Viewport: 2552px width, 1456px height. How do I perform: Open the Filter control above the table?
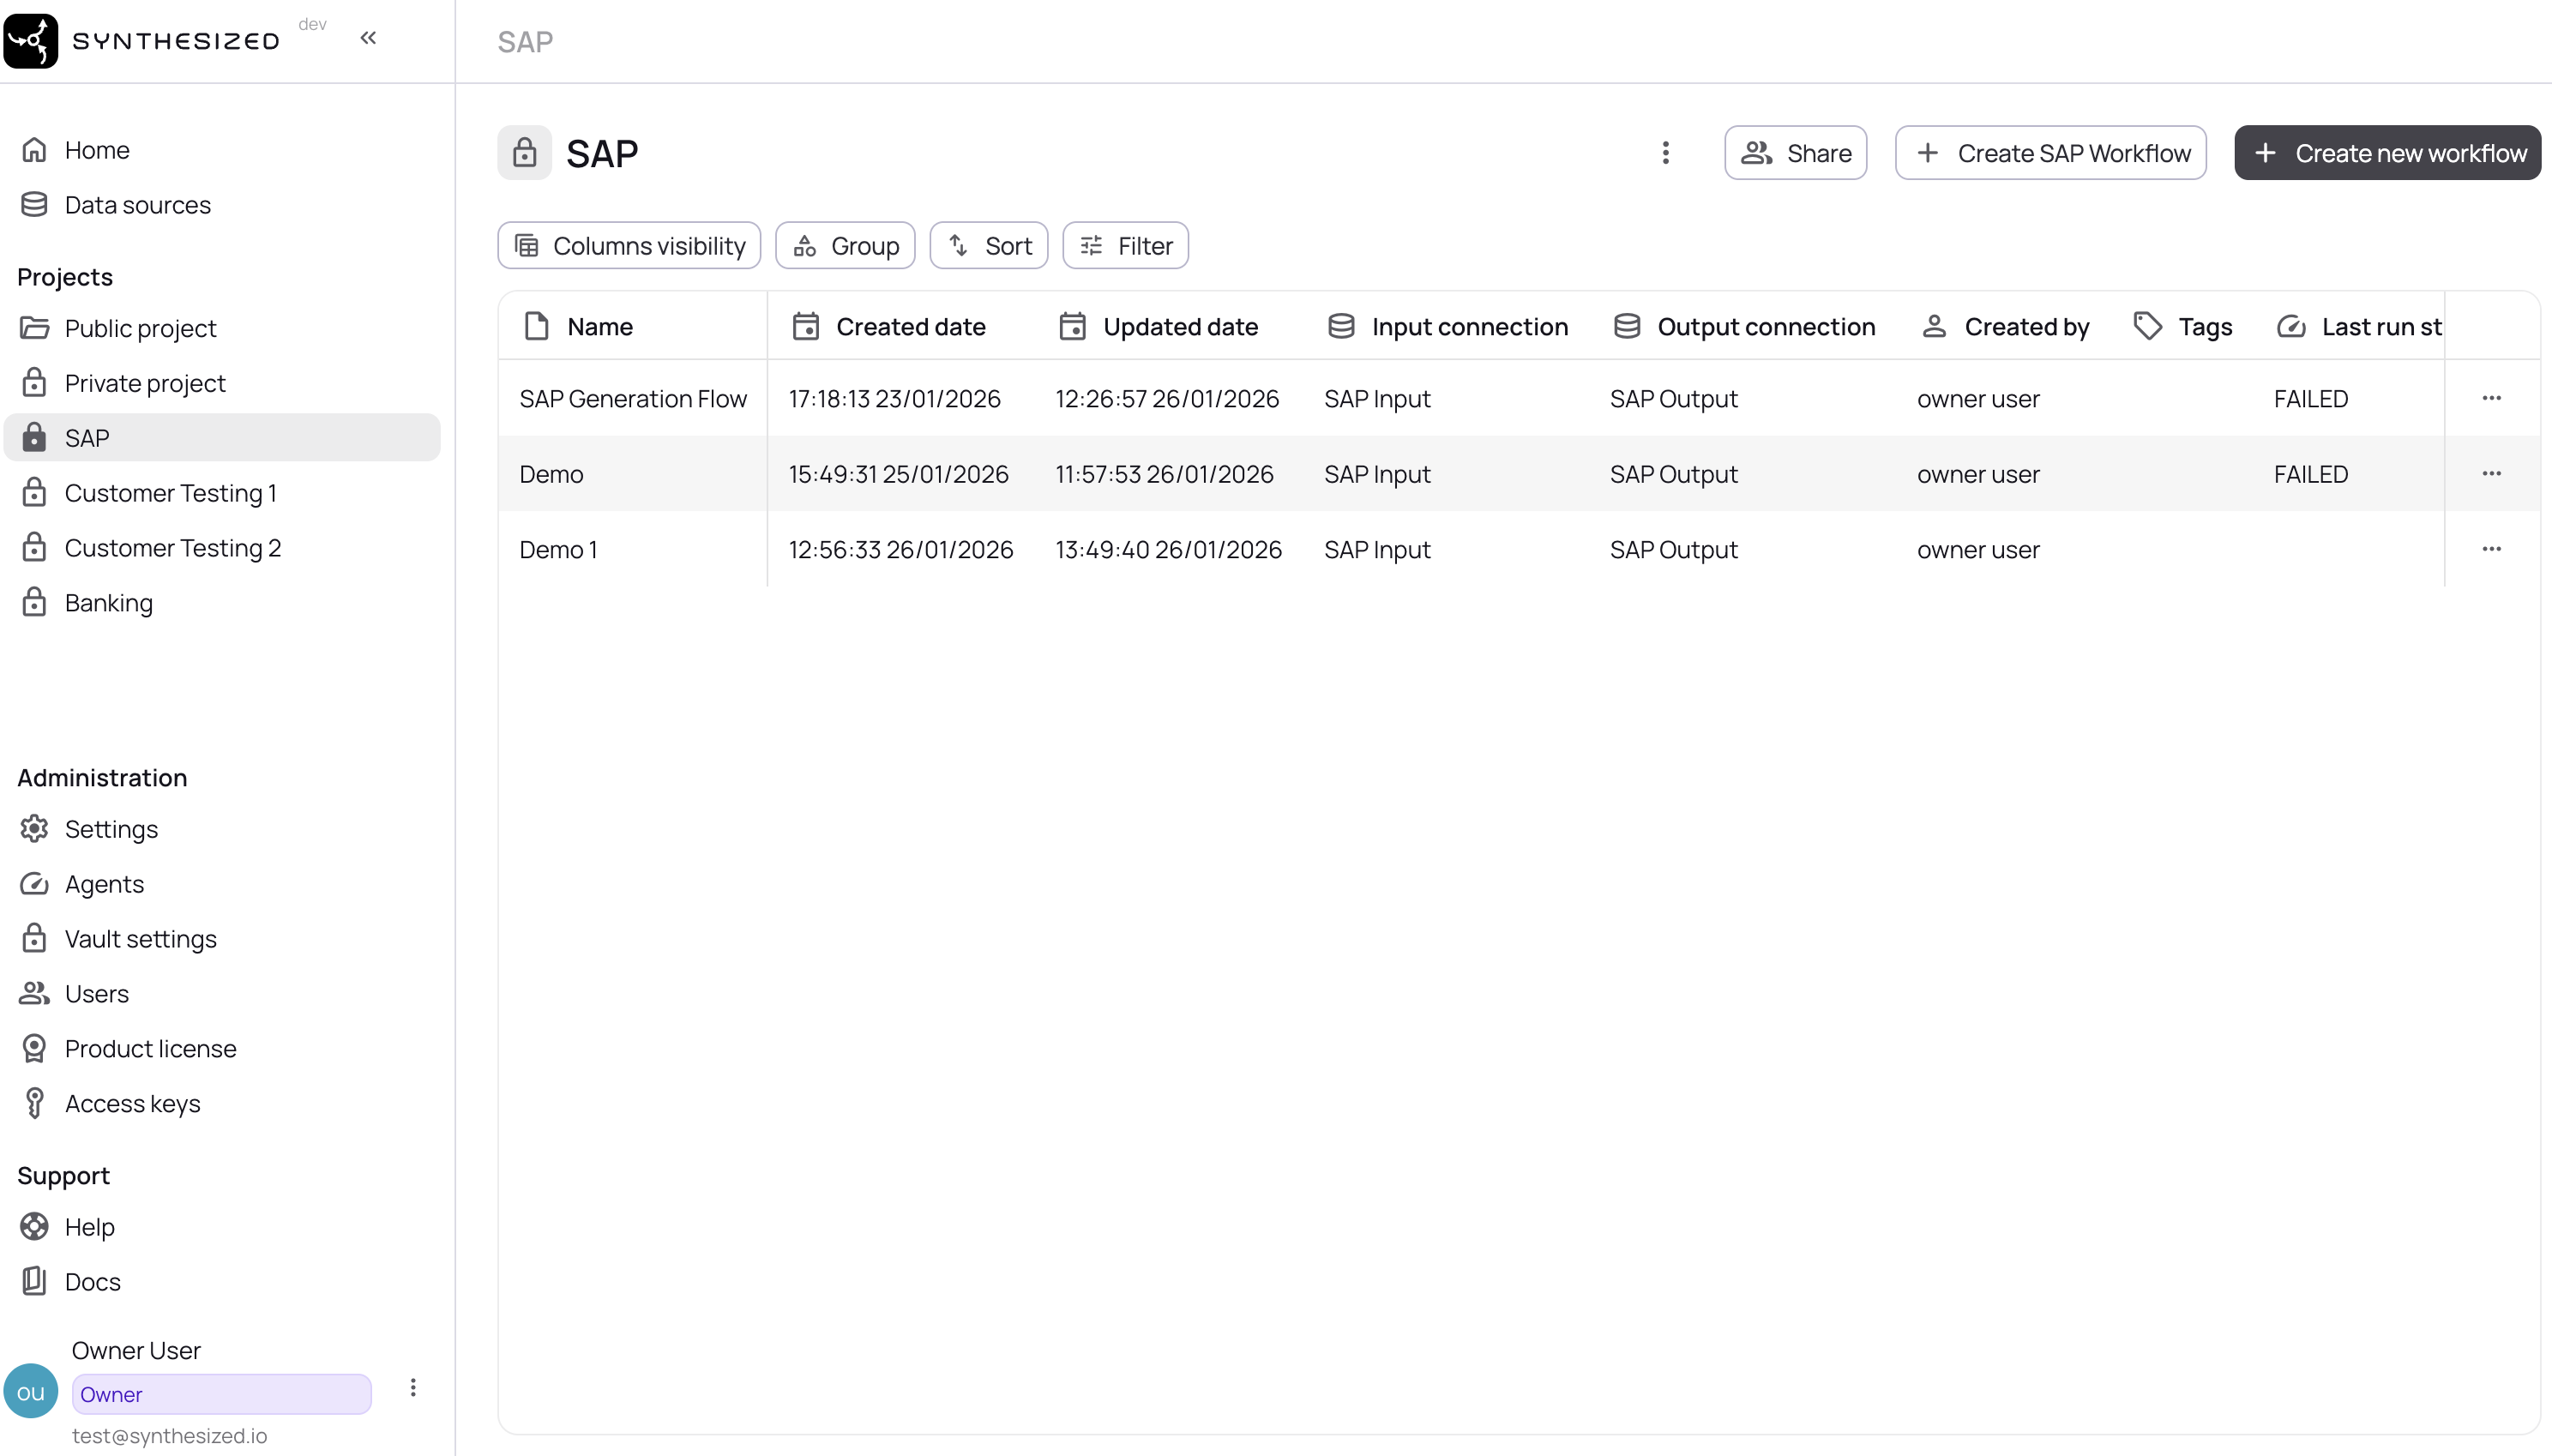tap(1124, 245)
